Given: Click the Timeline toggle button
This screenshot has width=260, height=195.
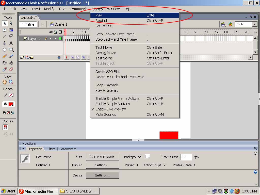Looking at the screenshot, I should pos(28,24).
